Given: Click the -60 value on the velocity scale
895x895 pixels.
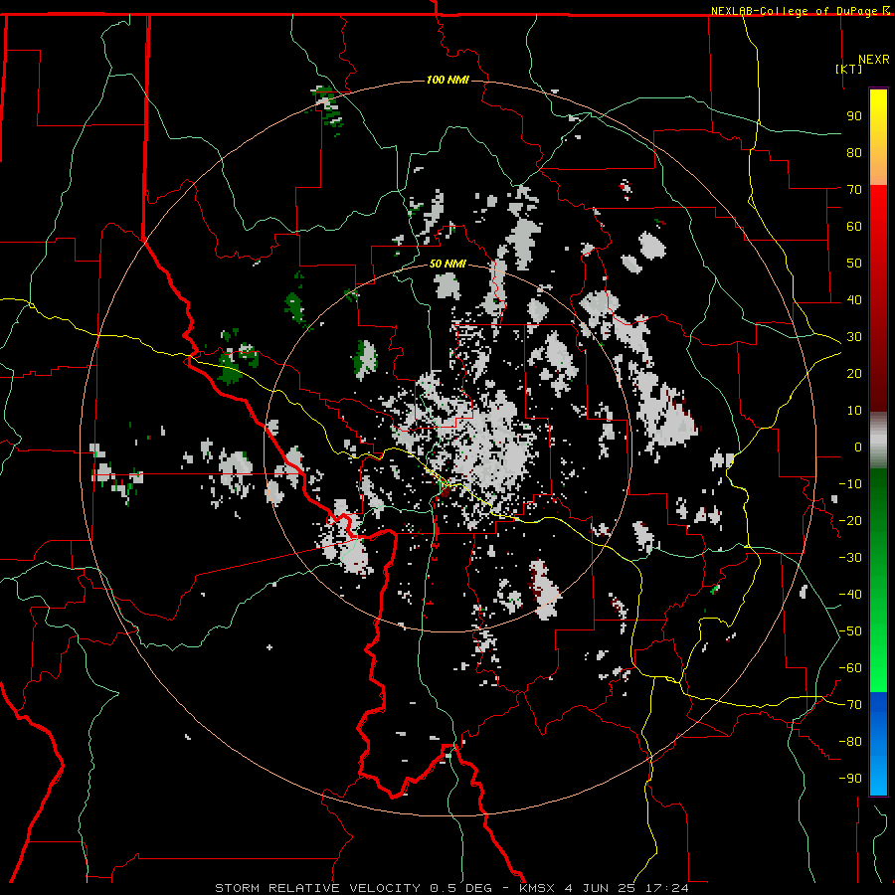Looking at the screenshot, I should (x=850, y=668).
